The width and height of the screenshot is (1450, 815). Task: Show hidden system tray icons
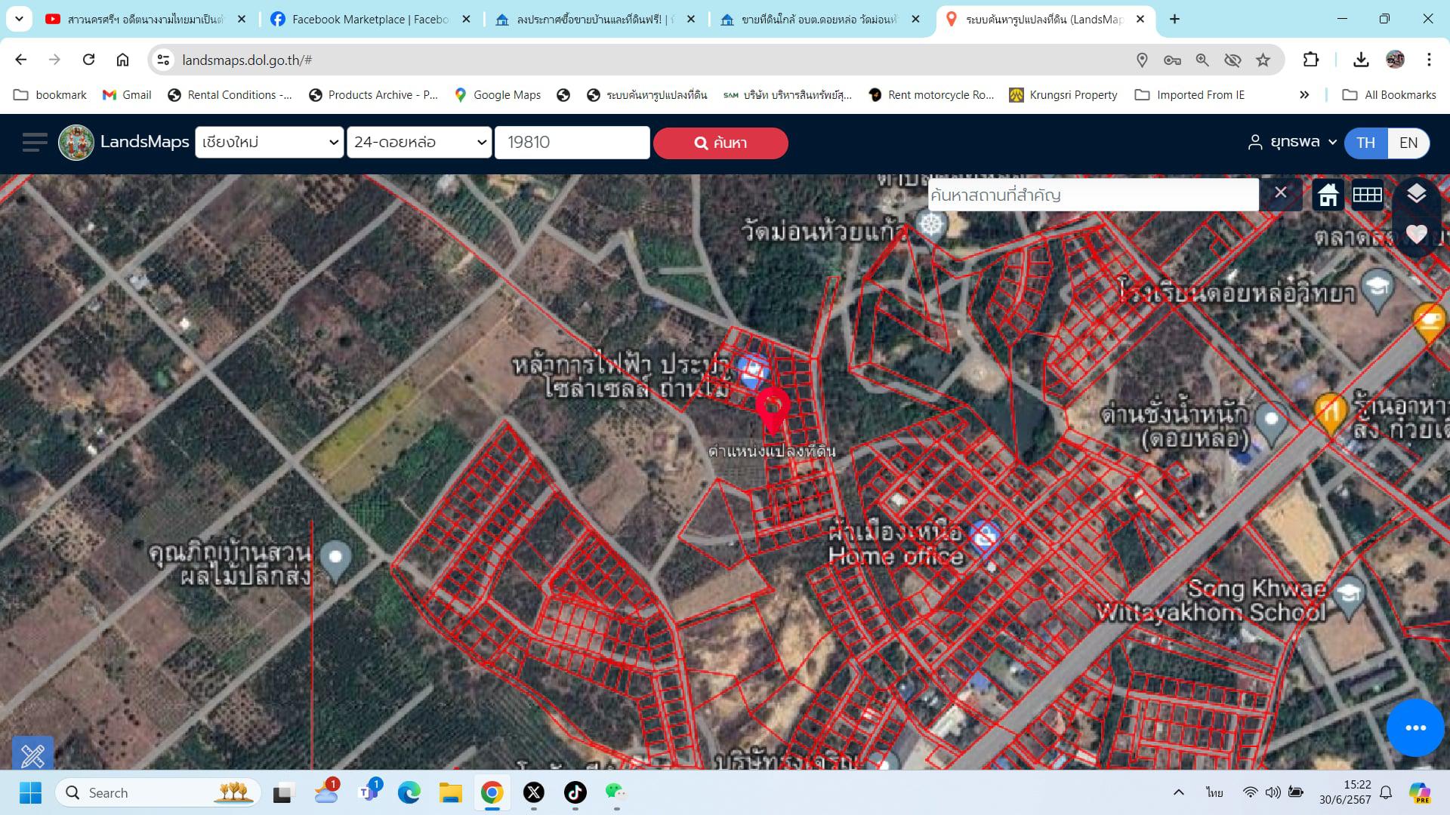1178,792
